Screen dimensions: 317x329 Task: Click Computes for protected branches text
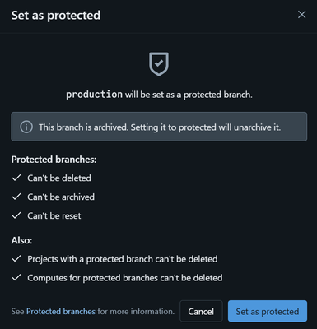click(x=125, y=278)
